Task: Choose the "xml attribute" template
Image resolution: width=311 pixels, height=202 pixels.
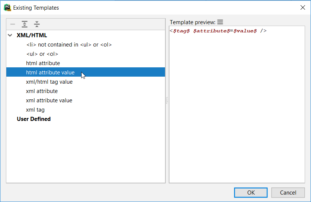Action: click(x=42, y=91)
